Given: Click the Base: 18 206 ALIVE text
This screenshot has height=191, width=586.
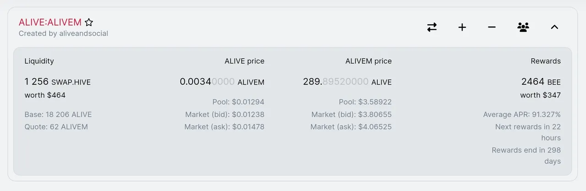Looking at the screenshot, I should tap(58, 114).
